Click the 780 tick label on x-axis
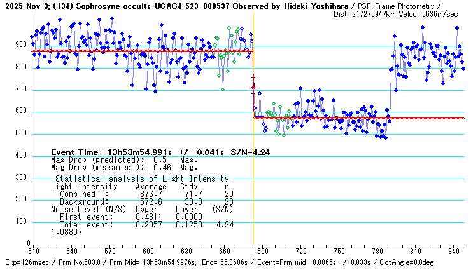Screen dimensions: 471x270 pos(377,252)
